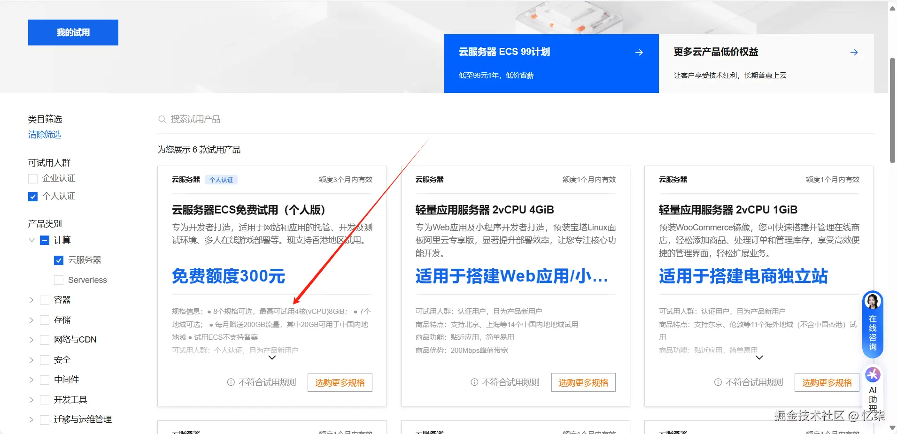The width and height of the screenshot is (897, 434).
Task: Click 选购更多规格 in ECS免费试用 card
Action: click(x=340, y=382)
